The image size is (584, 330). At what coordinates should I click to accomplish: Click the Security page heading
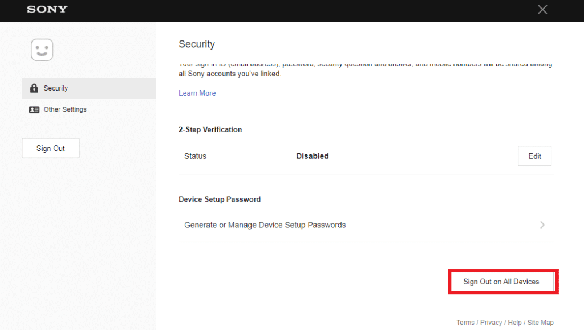[x=197, y=44]
